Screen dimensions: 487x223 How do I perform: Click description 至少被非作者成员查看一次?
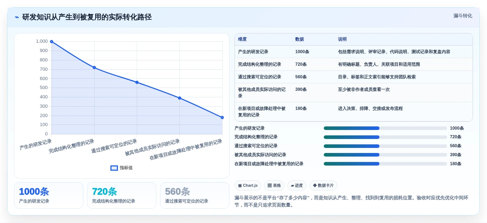point(364,89)
